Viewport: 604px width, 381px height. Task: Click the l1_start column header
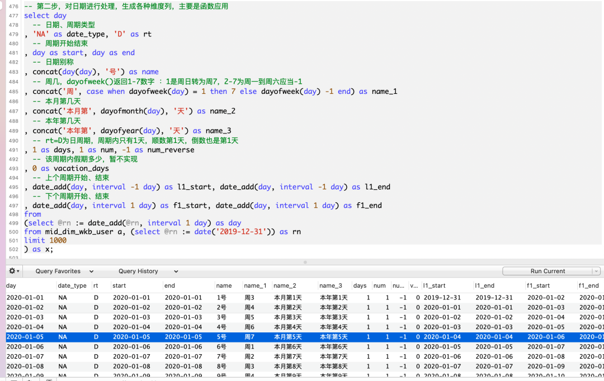coord(434,285)
